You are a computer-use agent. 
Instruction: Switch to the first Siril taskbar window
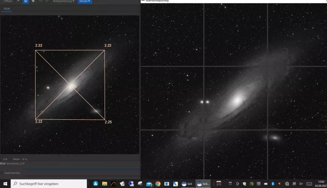pos(187,184)
